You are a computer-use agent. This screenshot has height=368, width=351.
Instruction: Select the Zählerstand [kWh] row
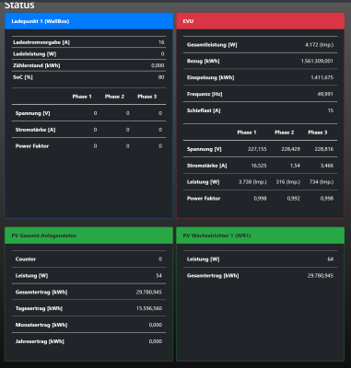88,65
